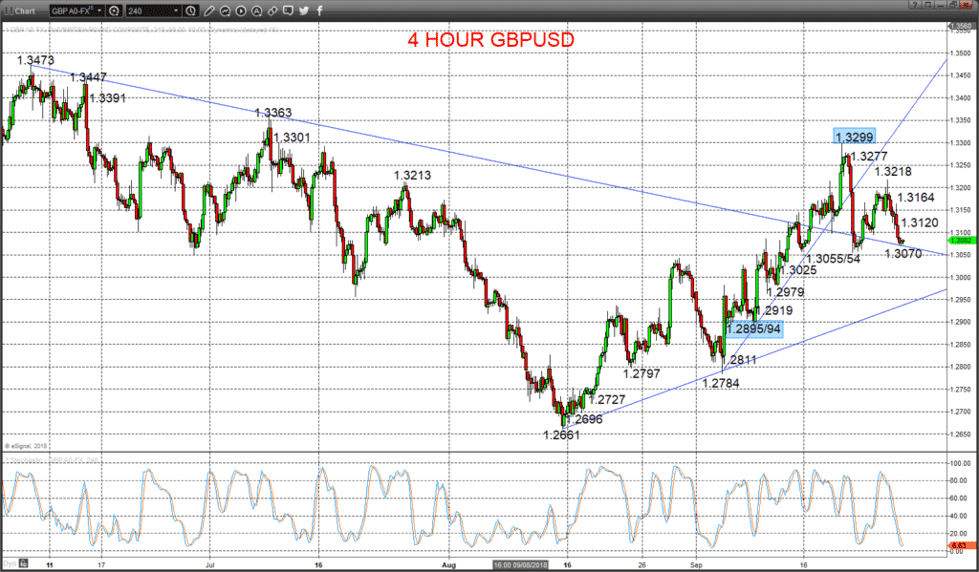Click the pop-out window button

[927, 5]
